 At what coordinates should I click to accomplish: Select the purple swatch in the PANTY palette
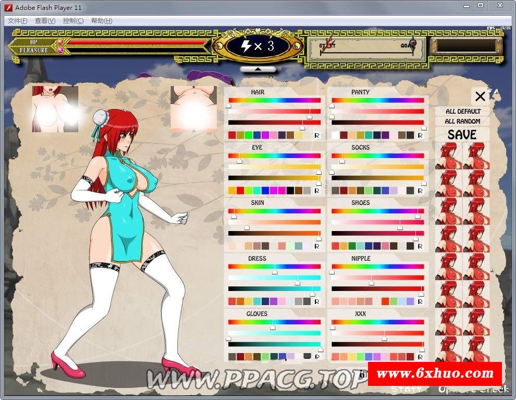tap(385, 135)
